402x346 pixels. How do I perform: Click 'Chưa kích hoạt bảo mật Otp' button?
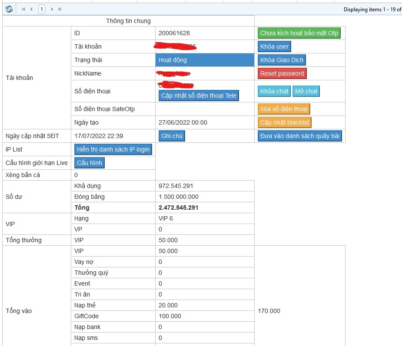pyautogui.click(x=299, y=33)
